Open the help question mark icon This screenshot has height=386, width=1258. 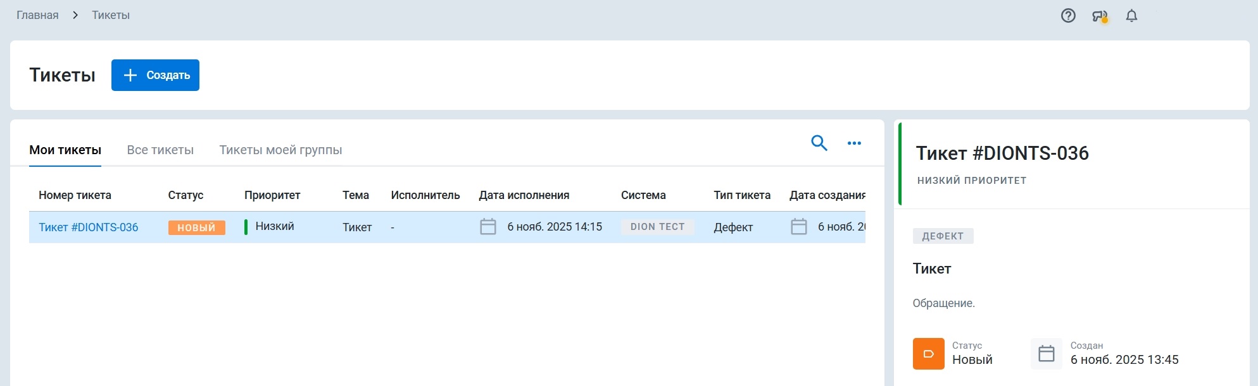coord(1068,16)
